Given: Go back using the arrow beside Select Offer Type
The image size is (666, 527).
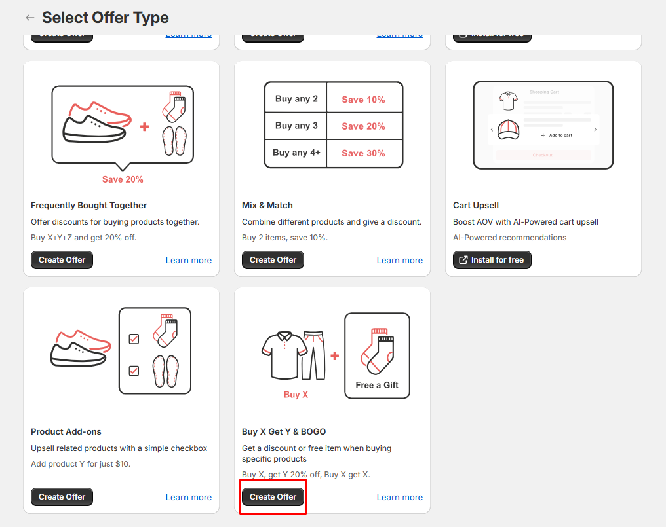Looking at the screenshot, I should (x=29, y=18).
